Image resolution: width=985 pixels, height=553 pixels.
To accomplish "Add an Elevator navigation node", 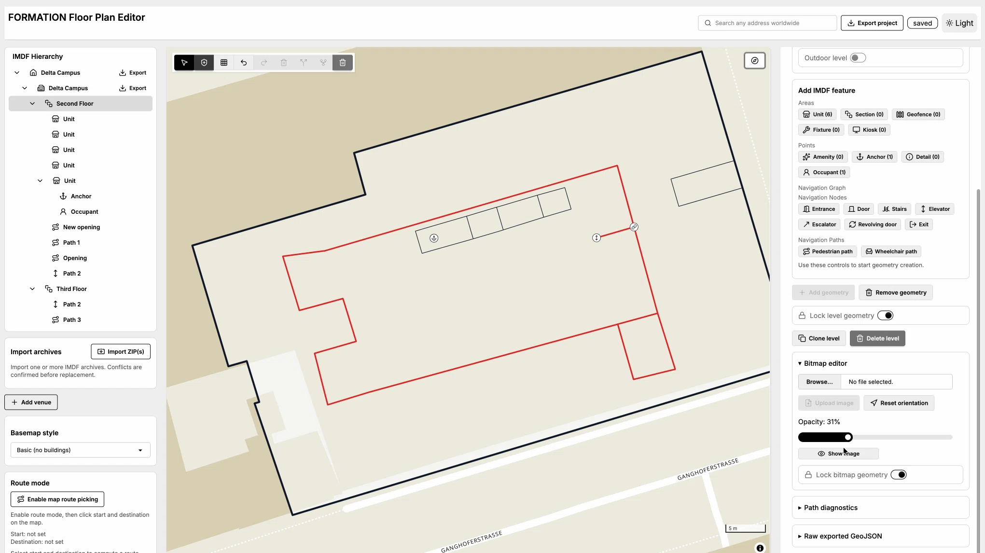I will pyautogui.click(x=935, y=209).
